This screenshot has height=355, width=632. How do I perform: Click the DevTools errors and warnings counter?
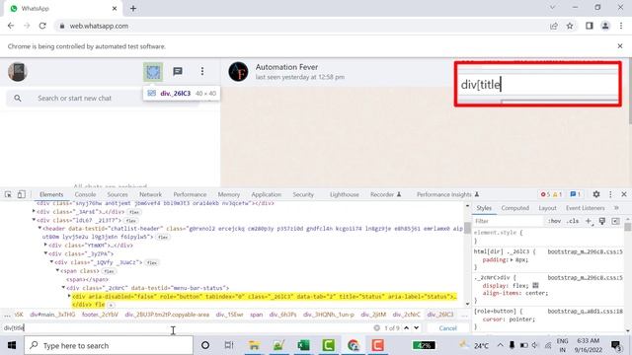click(551, 194)
